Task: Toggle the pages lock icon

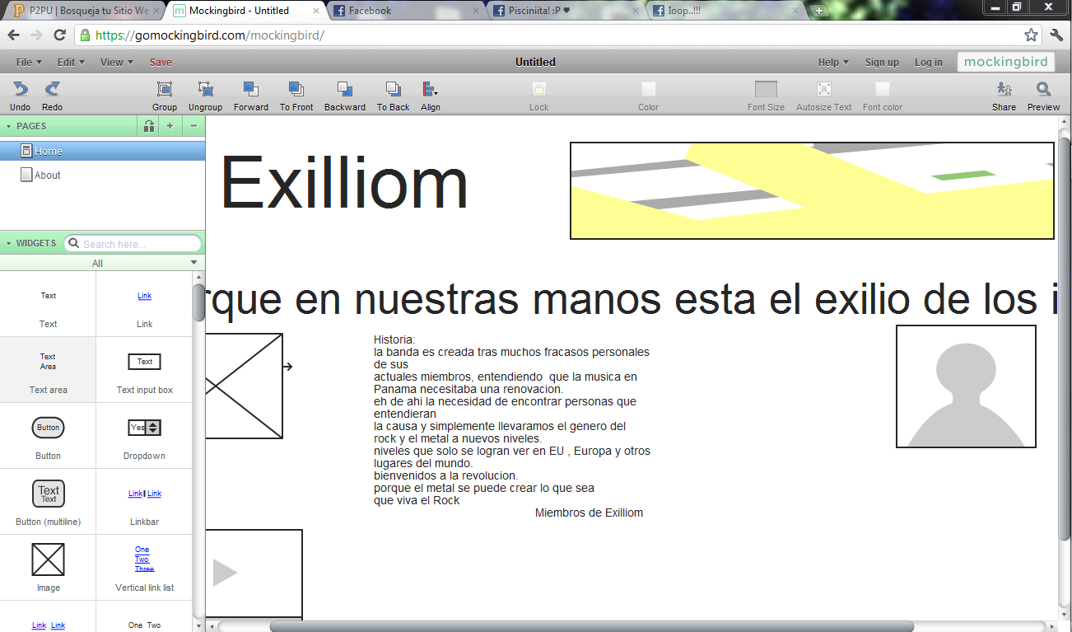Action: [x=148, y=126]
